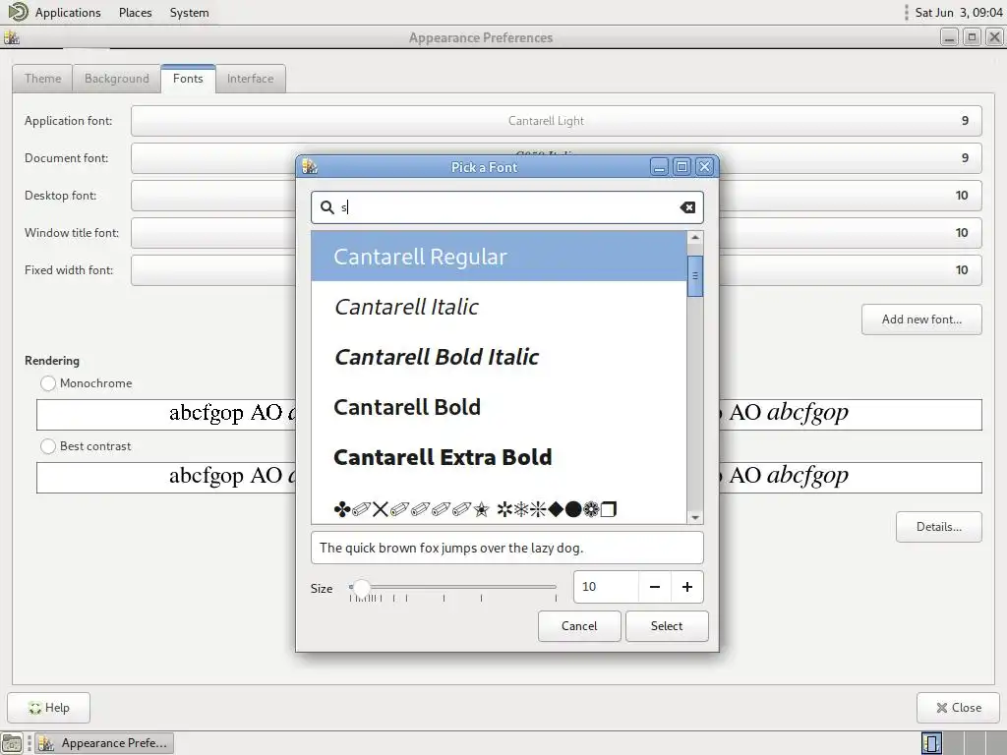This screenshot has width=1007, height=755.
Task: Open the Fixed width font chooser button
Action: pos(557,270)
